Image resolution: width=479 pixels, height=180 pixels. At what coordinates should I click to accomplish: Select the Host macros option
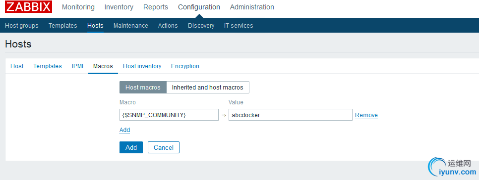(x=143, y=88)
